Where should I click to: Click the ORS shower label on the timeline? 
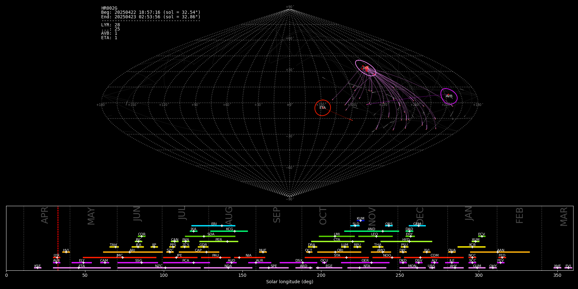tap(389, 224)
